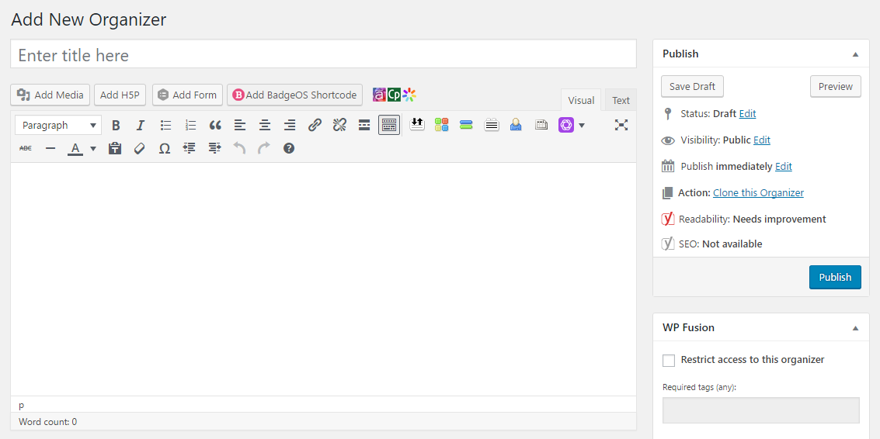This screenshot has height=439, width=880.
Task: Insert a blockquote
Action: click(x=215, y=125)
